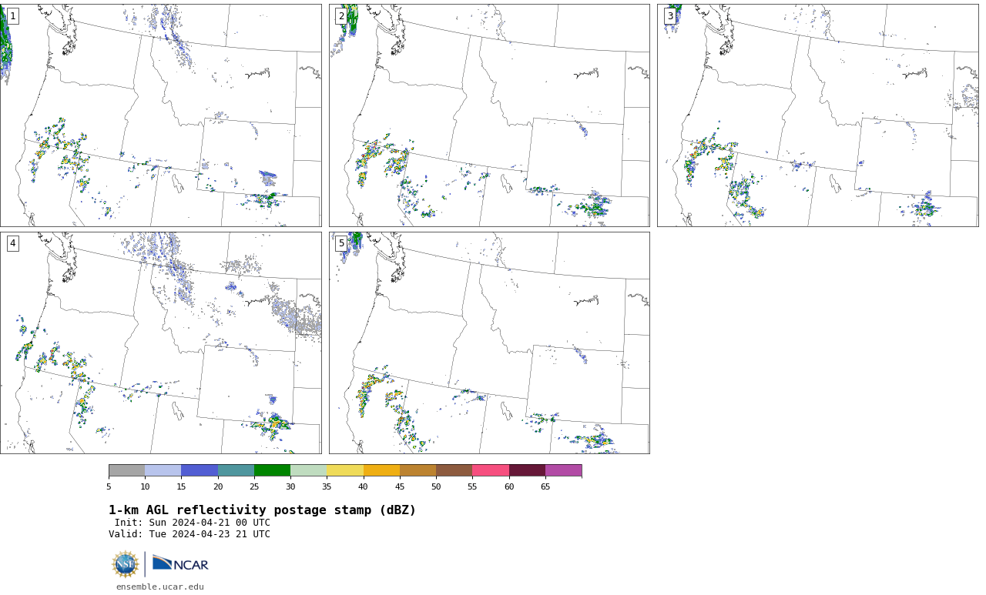Click the purple 65+ dBZ swatch
The width and height of the screenshot is (986, 595).
pos(564,470)
